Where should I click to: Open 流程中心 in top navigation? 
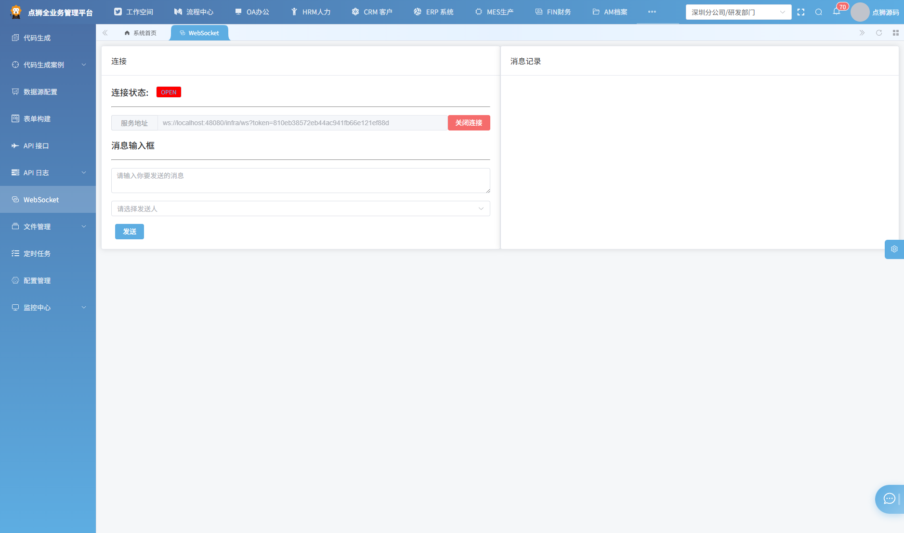[194, 12]
